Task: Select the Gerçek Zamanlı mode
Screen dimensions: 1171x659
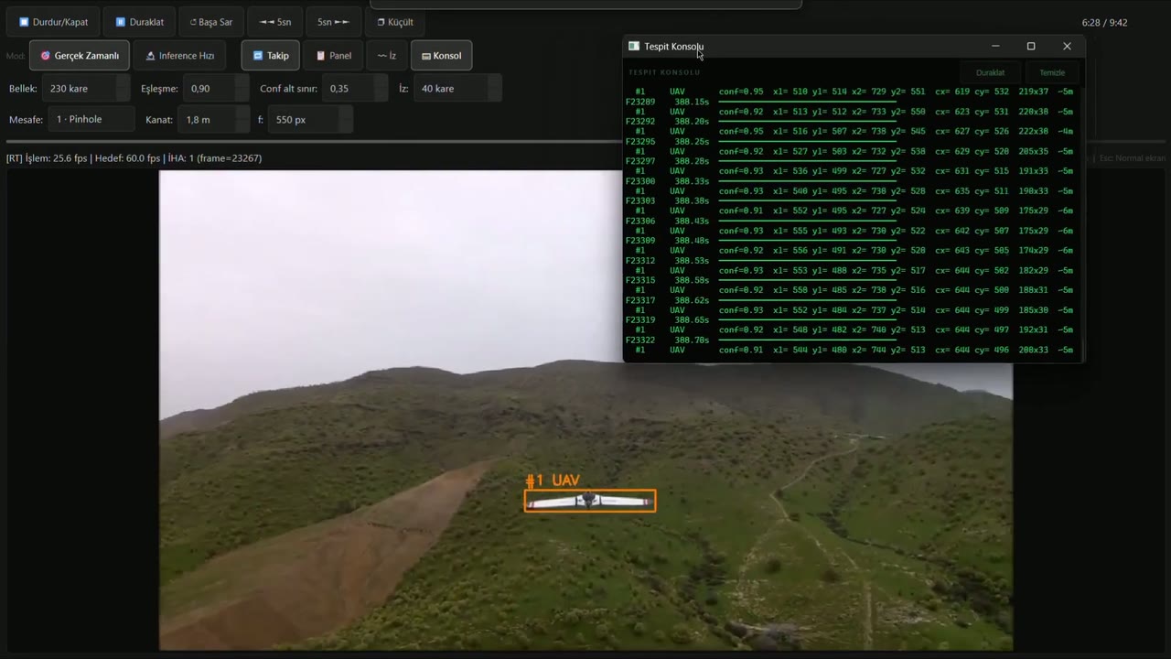Action: coord(80,56)
